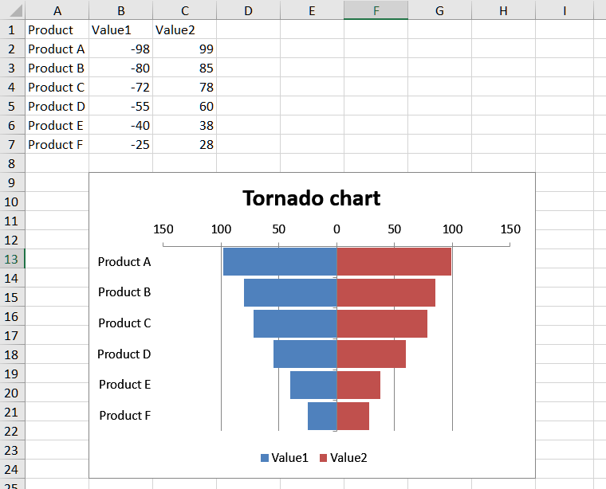
Task: Select column F header
Action: (376, 10)
